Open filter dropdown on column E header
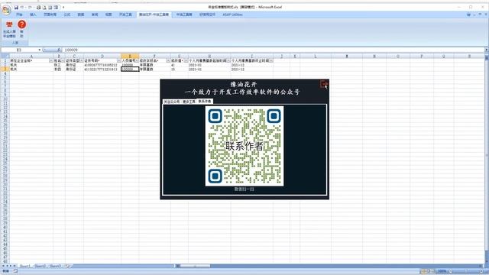The height and width of the screenshot is (275, 489). 137,60
